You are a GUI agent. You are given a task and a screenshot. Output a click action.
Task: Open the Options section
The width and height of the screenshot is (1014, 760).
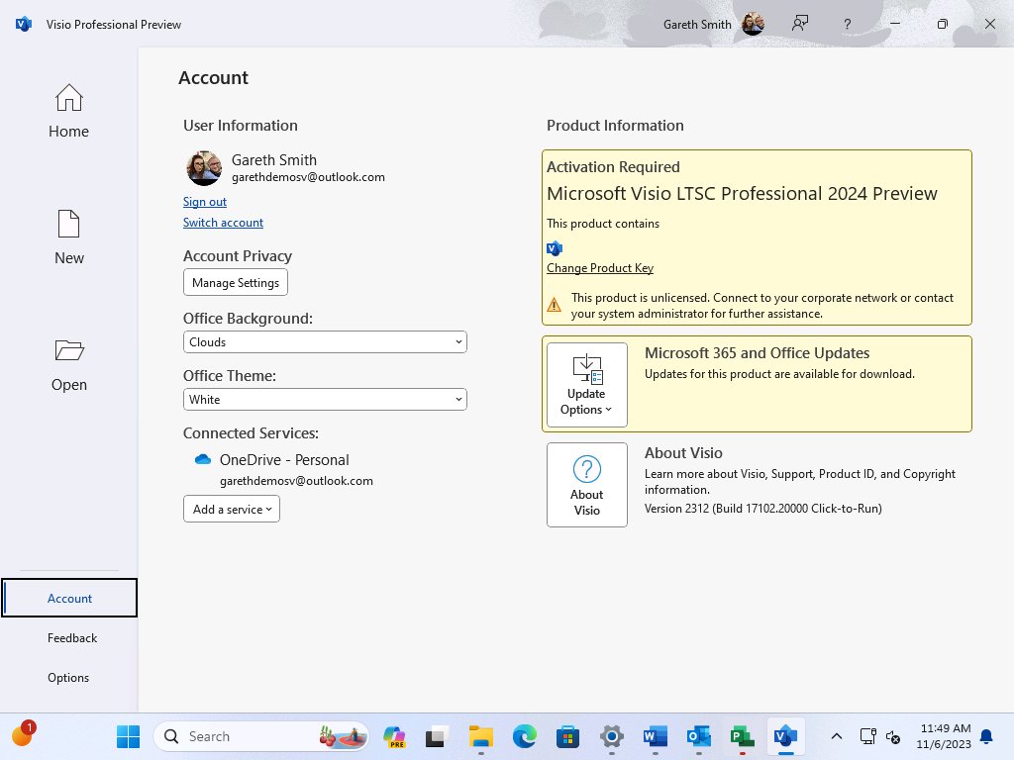[68, 677]
